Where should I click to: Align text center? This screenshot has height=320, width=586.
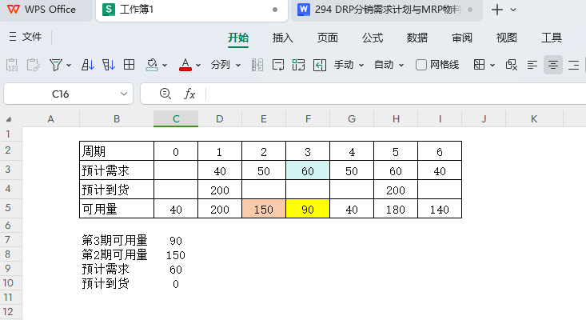point(553,65)
